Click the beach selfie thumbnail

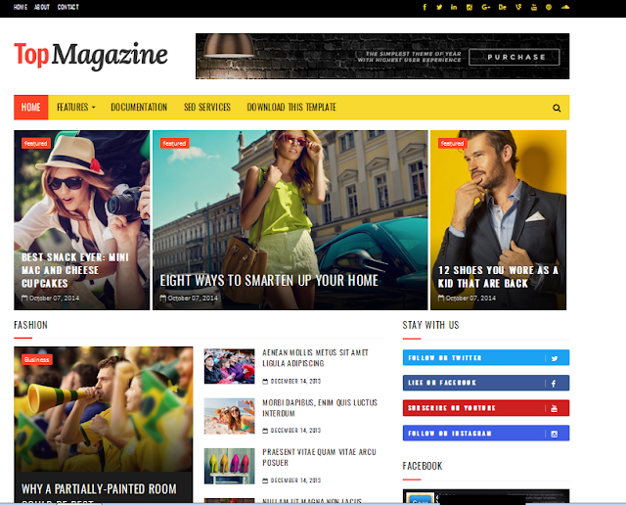coord(229,416)
